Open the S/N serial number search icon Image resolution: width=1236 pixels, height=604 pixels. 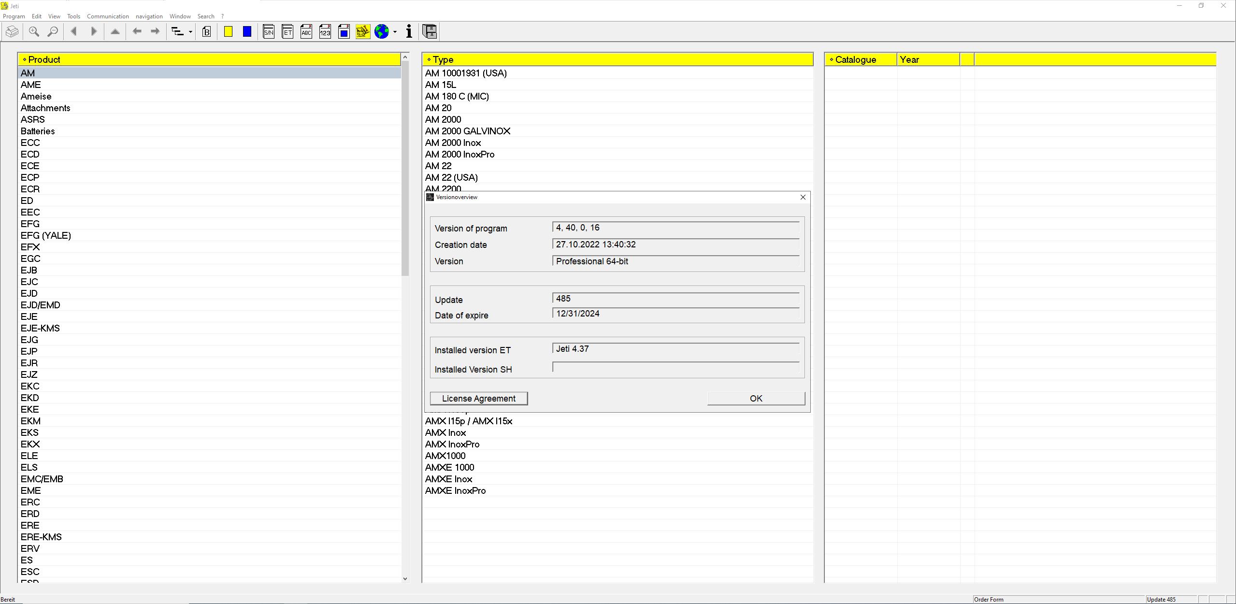tap(269, 32)
